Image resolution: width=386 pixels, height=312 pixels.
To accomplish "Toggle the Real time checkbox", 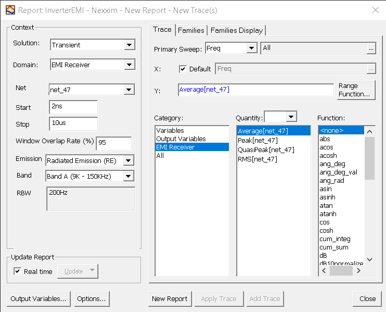I will (18, 271).
